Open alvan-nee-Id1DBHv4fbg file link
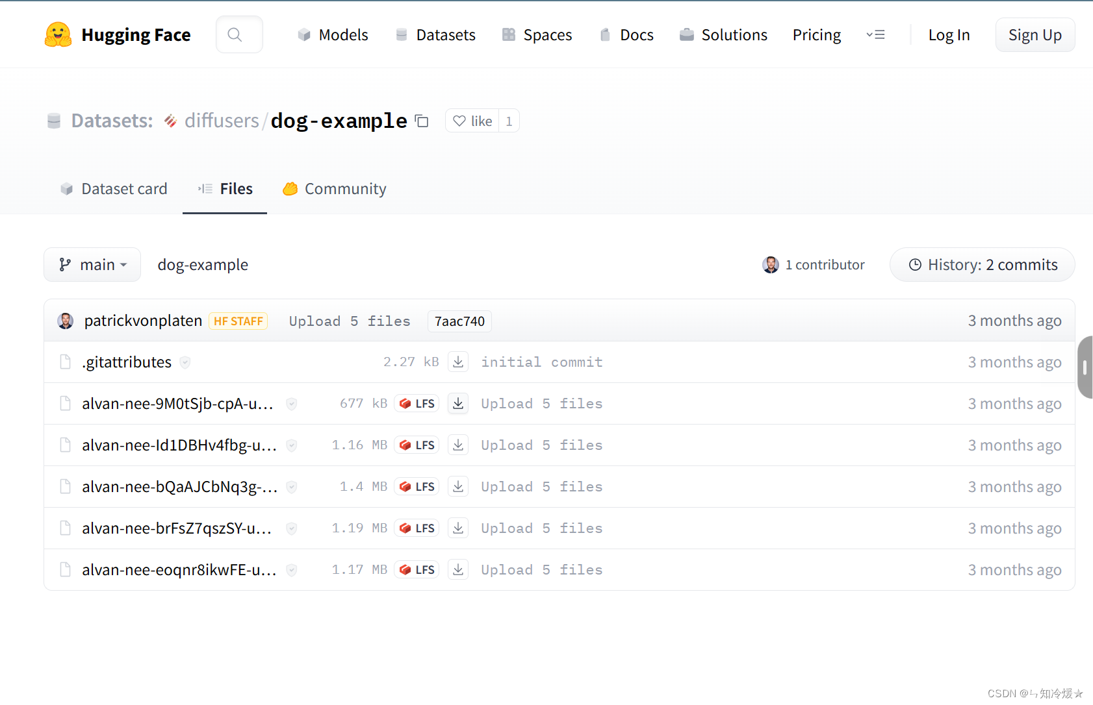 [x=179, y=445]
